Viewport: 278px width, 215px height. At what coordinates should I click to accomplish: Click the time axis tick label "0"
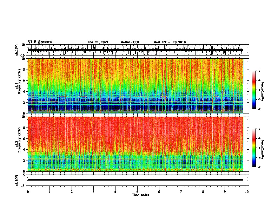[28, 192]
